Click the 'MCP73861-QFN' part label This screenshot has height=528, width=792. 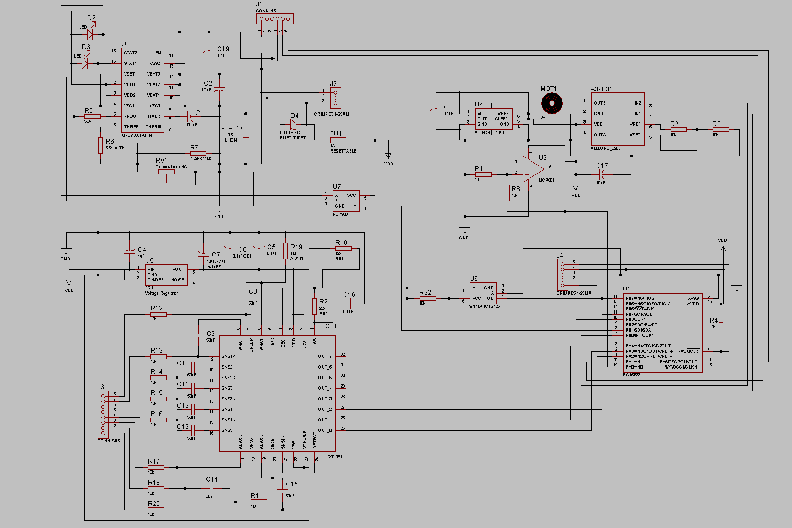pyautogui.click(x=137, y=135)
